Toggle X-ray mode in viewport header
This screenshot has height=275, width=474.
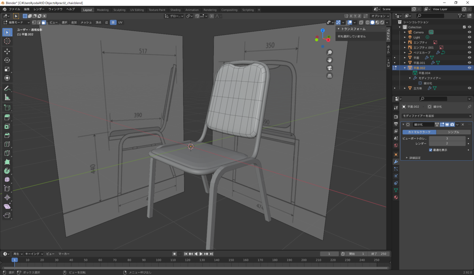point(361,22)
